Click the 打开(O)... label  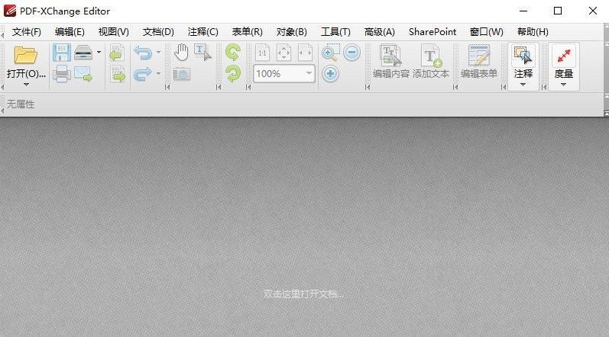(x=26, y=74)
